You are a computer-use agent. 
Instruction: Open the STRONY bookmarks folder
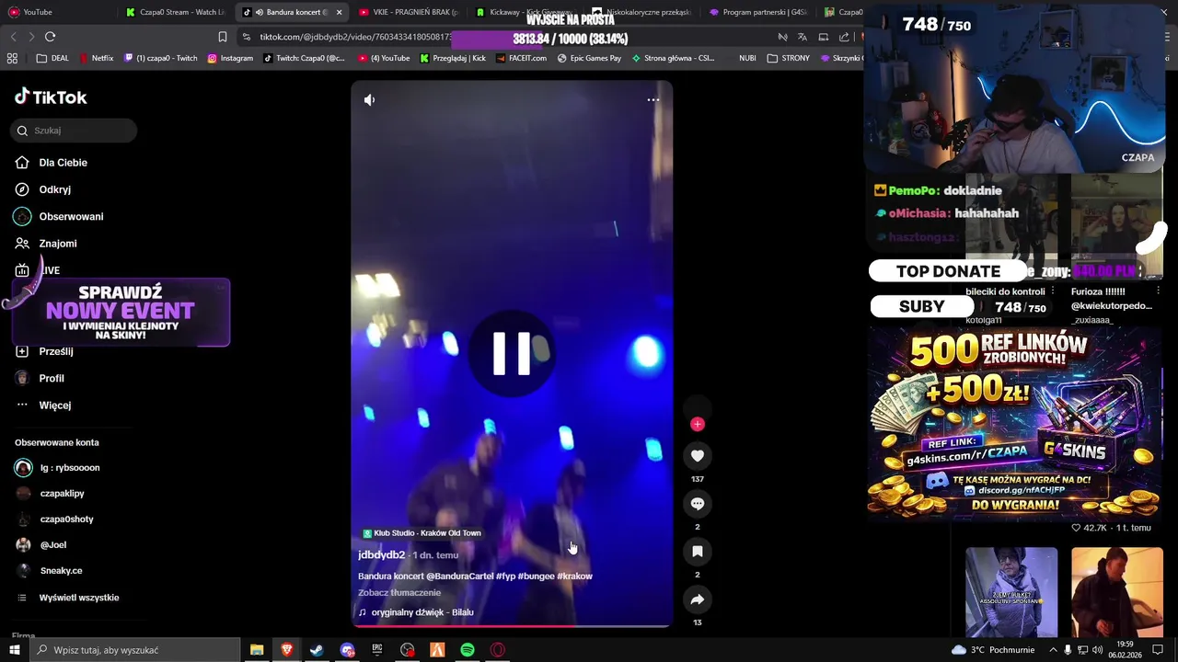click(789, 58)
